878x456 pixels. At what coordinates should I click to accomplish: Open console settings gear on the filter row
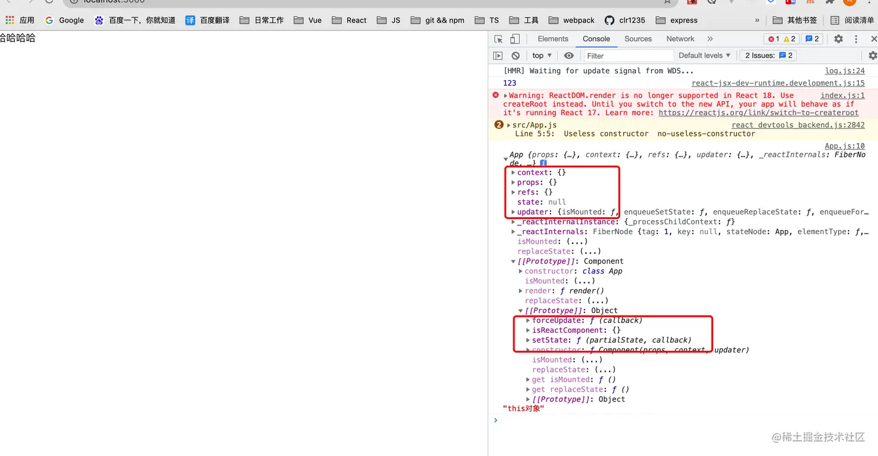point(873,56)
